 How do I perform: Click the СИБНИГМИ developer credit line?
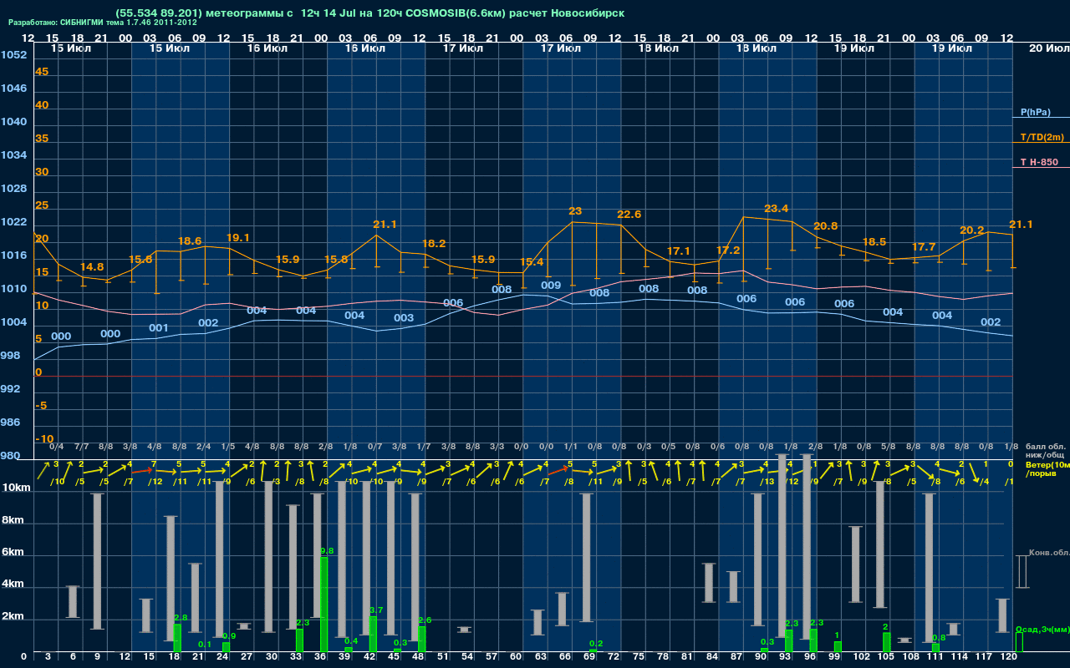point(103,23)
